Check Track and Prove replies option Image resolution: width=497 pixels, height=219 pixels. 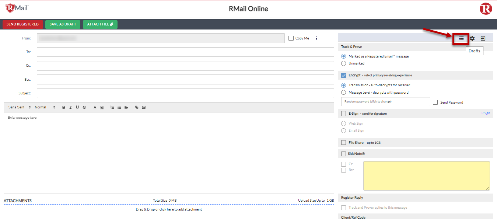[343, 208]
